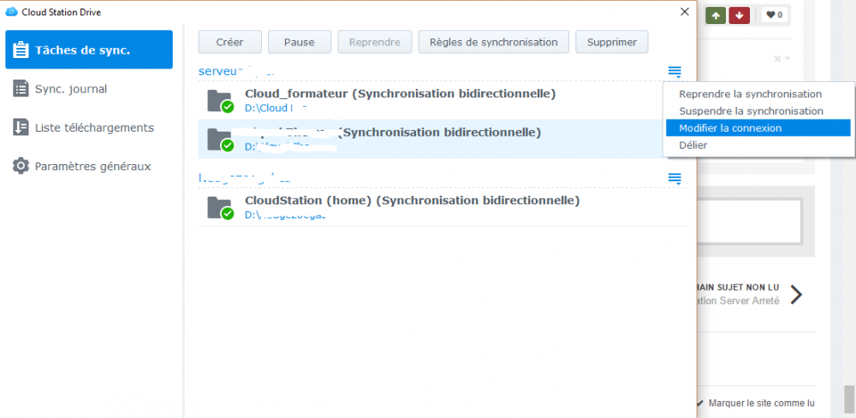Select the Cloud_formateur folder icon
The image size is (856, 418).
(220, 101)
